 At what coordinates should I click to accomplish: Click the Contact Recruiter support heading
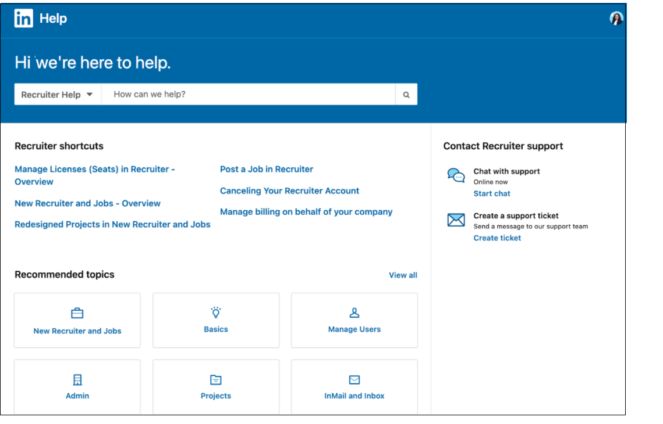pos(503,146)
